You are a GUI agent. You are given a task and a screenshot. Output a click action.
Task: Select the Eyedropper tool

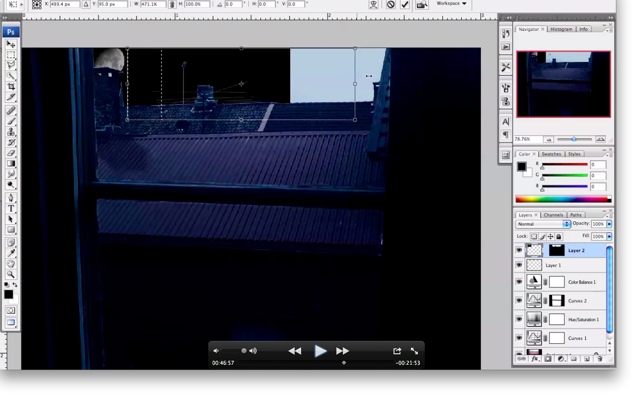(x=11, y=253)
